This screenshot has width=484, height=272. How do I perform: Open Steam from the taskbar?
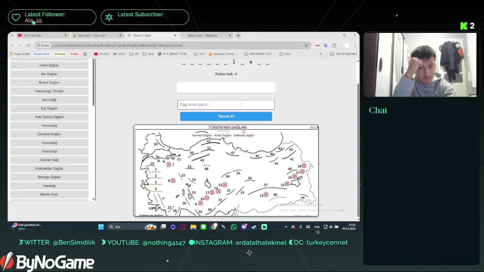click(254, 227)
